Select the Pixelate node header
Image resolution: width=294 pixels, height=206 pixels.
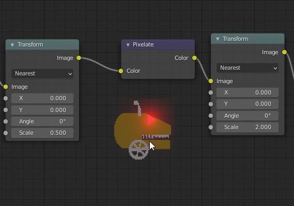pos(158,44)
